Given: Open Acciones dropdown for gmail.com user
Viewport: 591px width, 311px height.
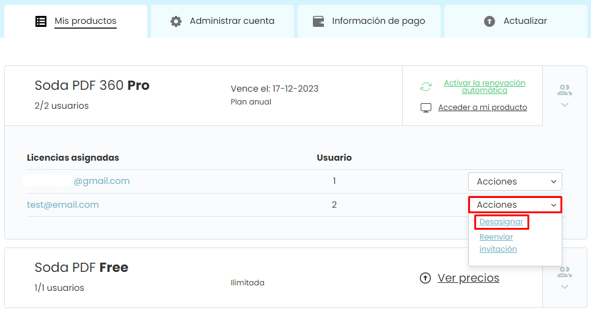Looking at the screenshot, I should (515, 181).
